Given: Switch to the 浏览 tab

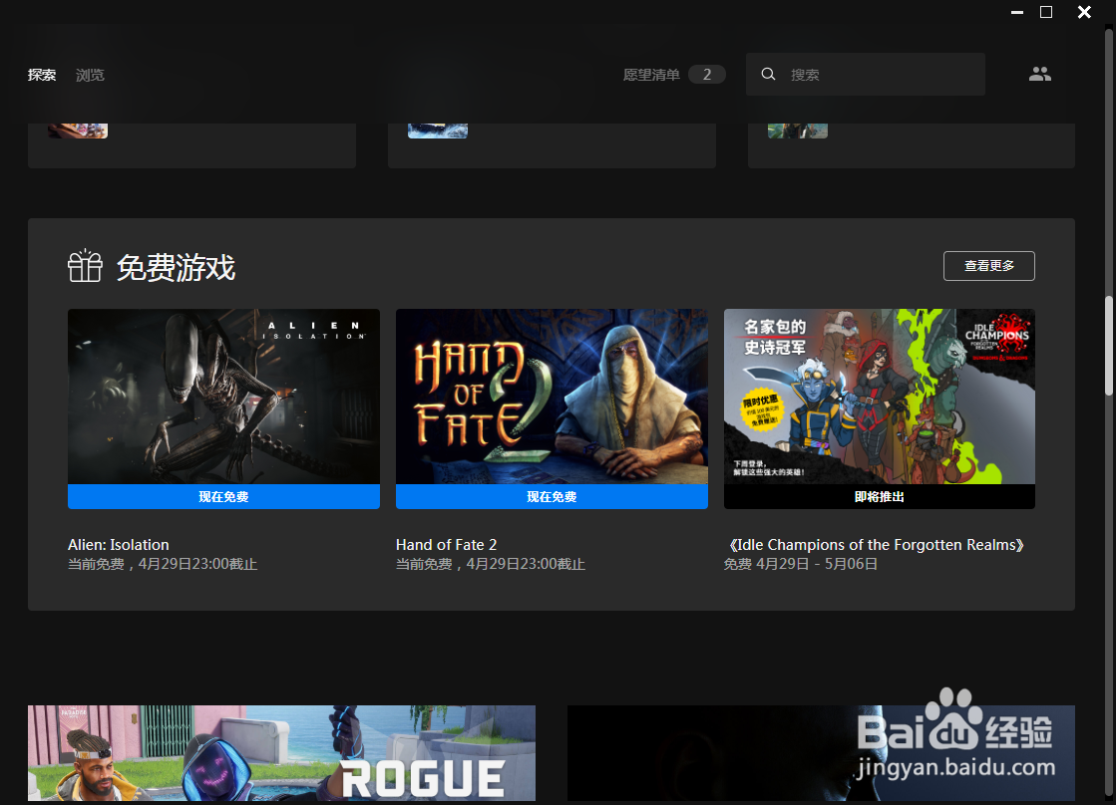Looking at the screenshot, I should tap(90, 75).
